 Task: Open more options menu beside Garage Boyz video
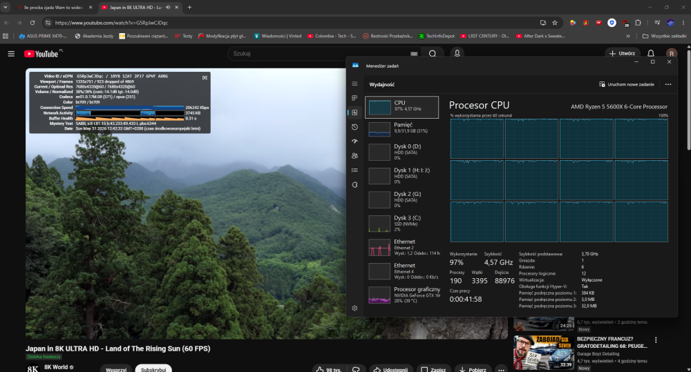click(656, 340)
